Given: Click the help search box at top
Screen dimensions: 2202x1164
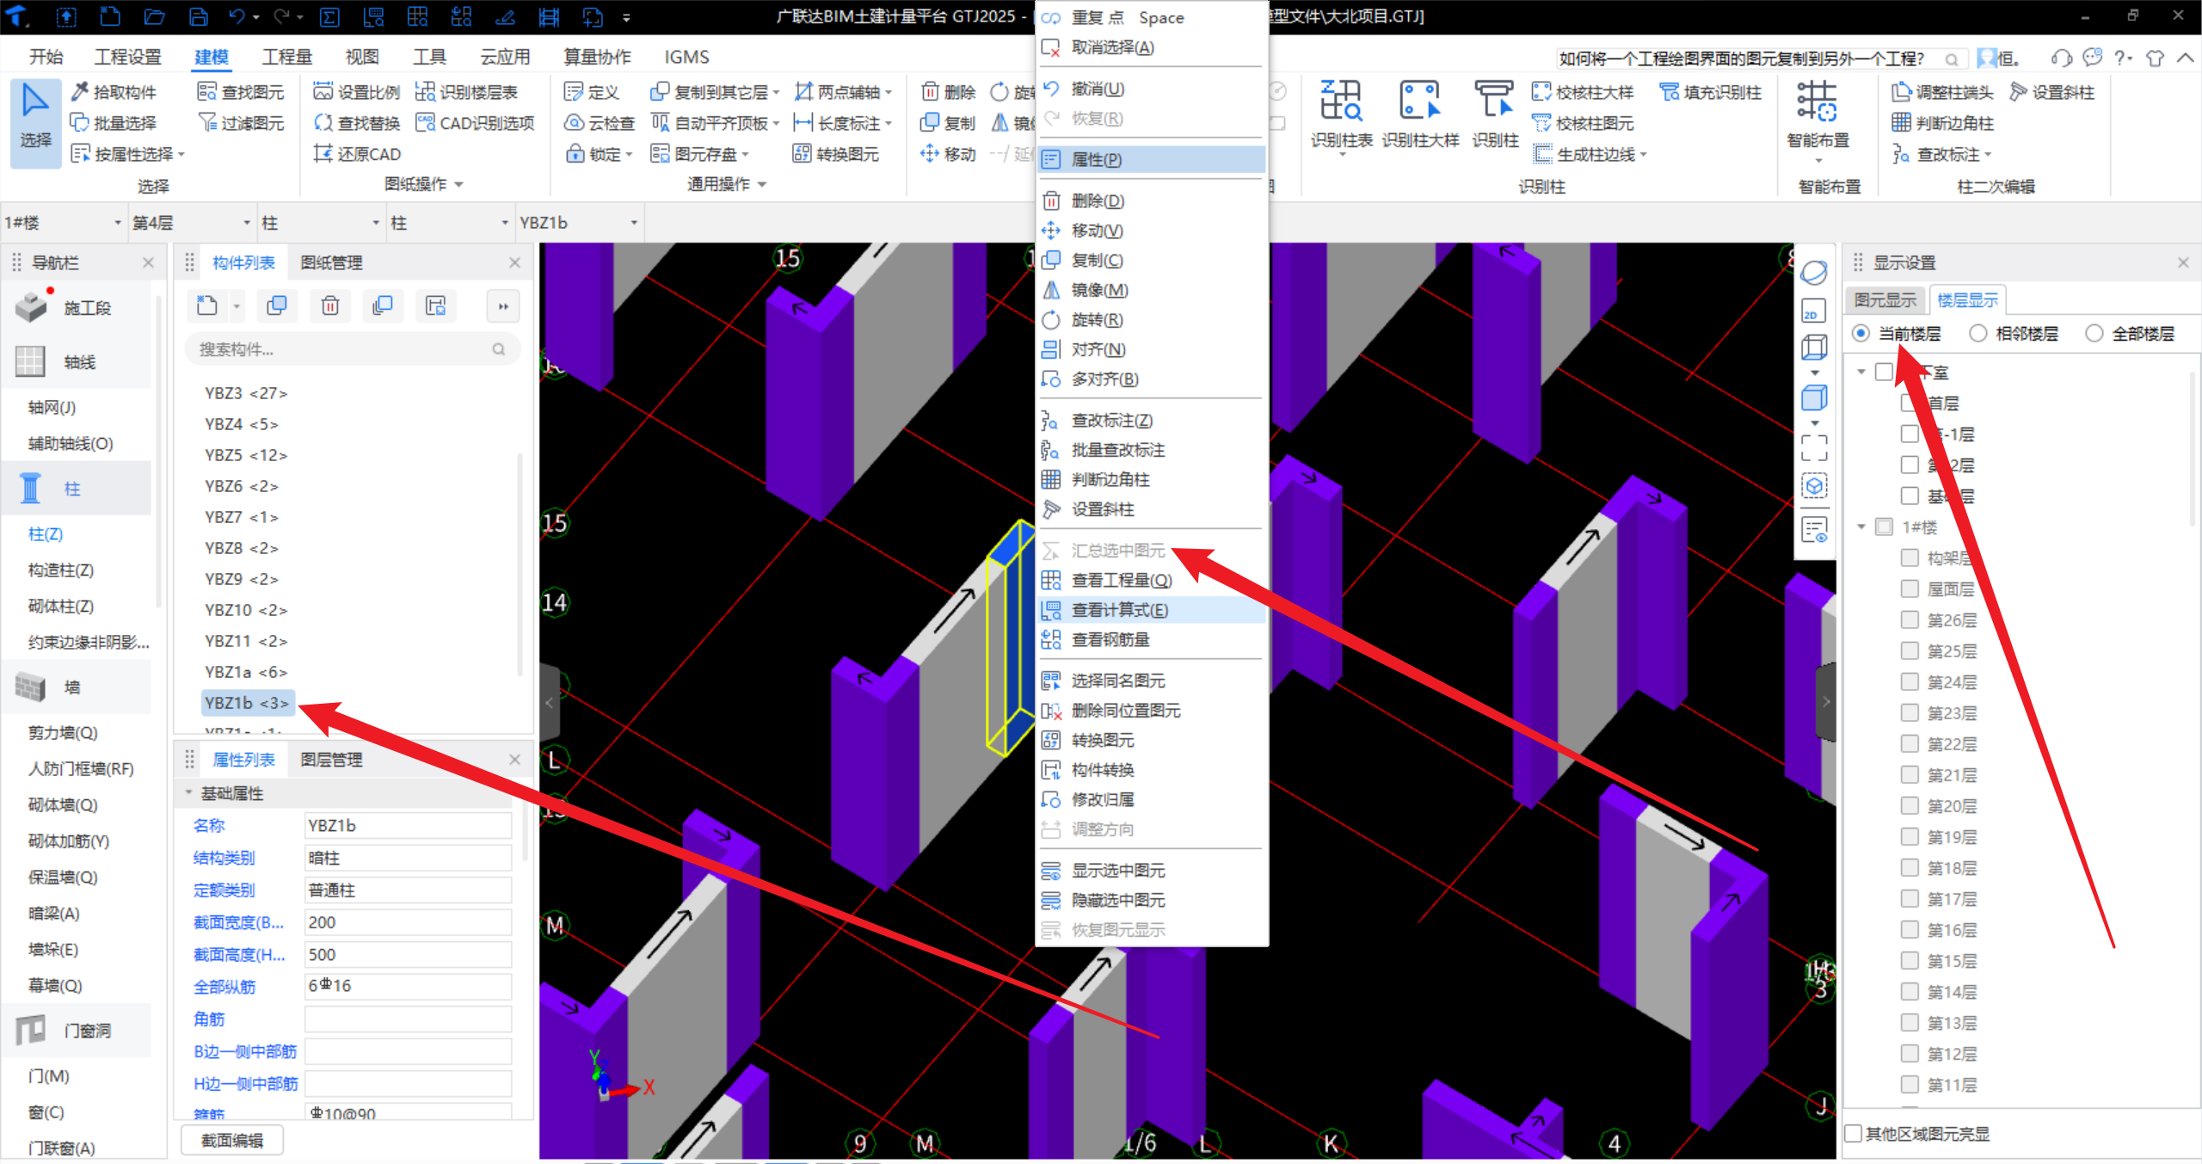Looking at the screenshot, I should coord(1760,59).
